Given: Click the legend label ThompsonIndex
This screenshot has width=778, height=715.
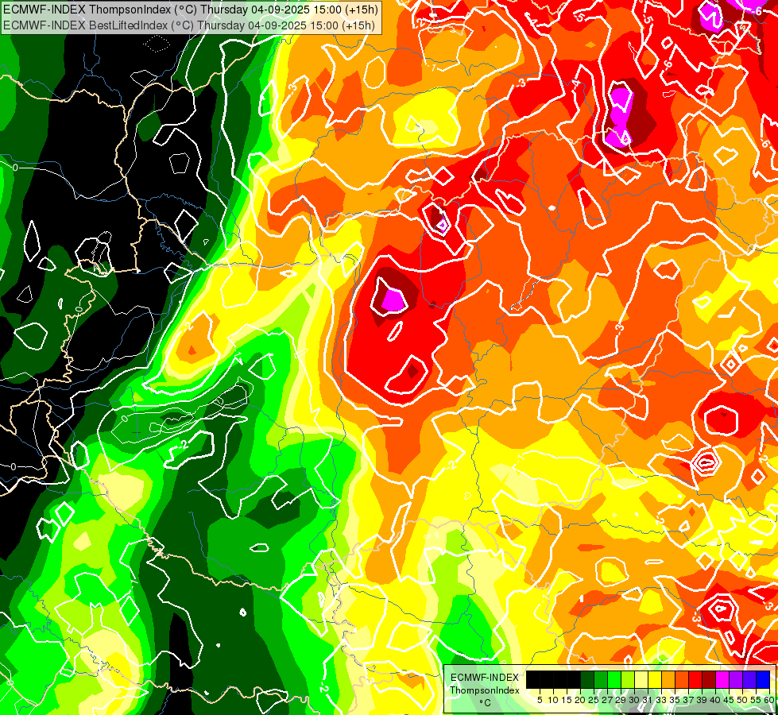Looking at the screenshot, I should 485,690.
